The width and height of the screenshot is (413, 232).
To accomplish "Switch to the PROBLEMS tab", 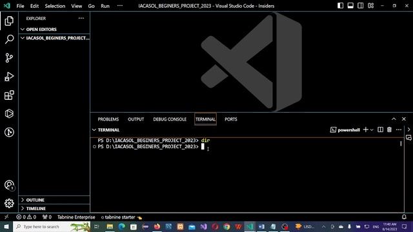I will click(x=108, y=119).
